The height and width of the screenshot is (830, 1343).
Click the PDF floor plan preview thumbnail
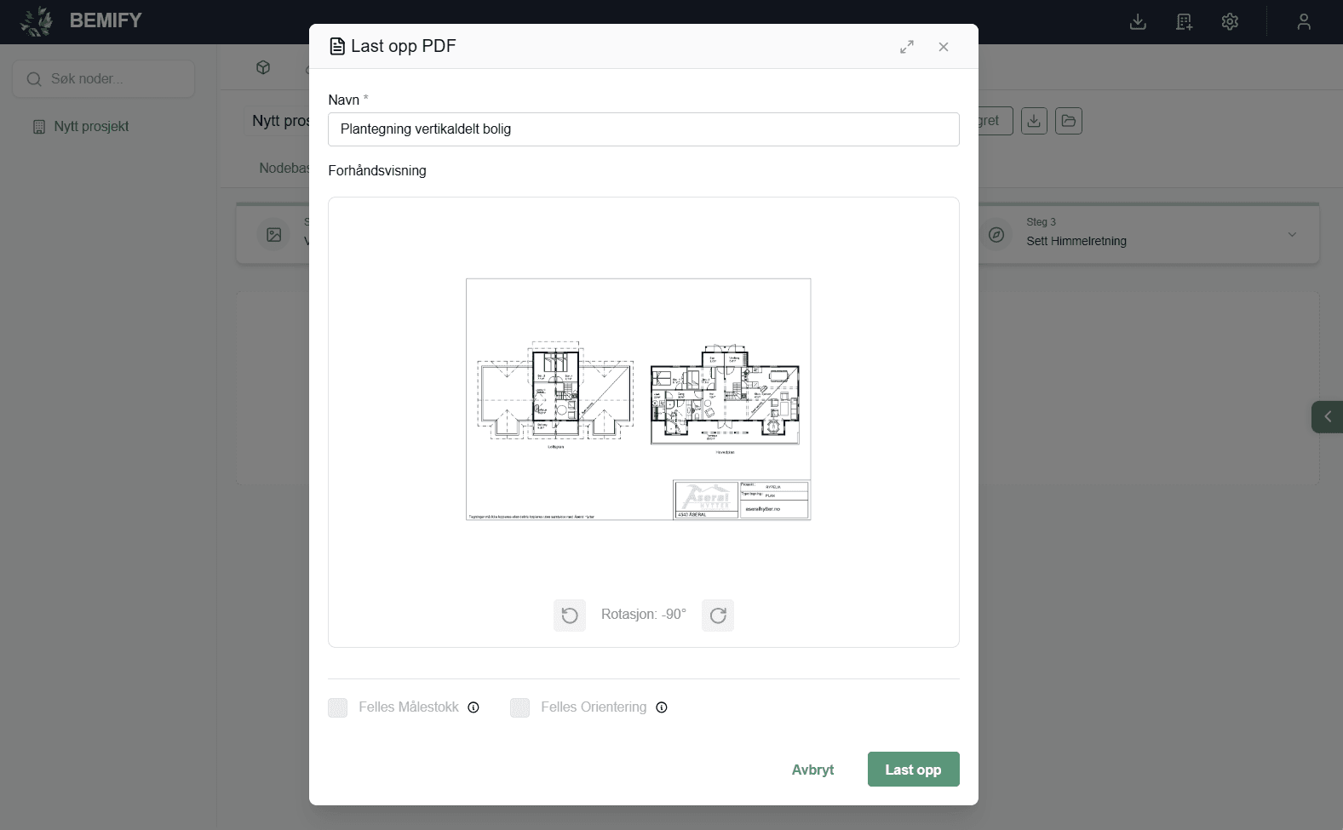(639, 399)
